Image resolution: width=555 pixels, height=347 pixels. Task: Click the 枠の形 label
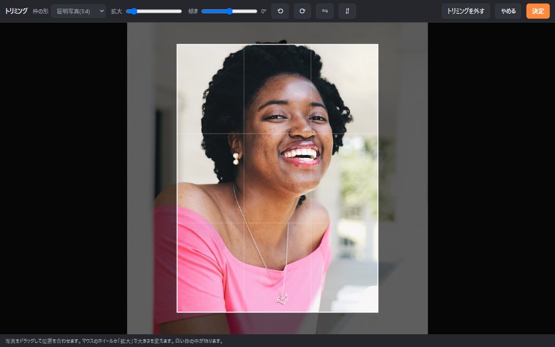pyautogui.click(x=40, y=12)
